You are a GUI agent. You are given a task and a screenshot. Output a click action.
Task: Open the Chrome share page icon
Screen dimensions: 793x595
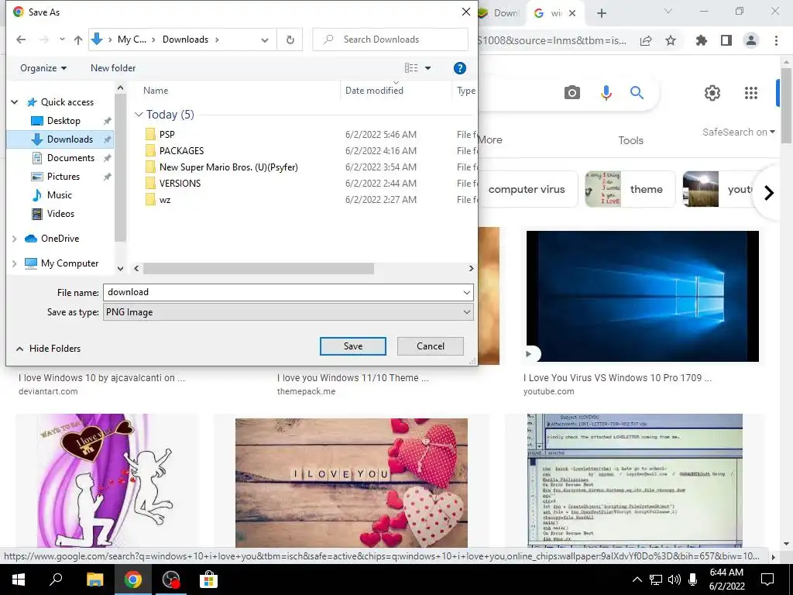tap(645, 41)
